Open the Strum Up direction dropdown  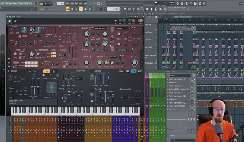13,91
